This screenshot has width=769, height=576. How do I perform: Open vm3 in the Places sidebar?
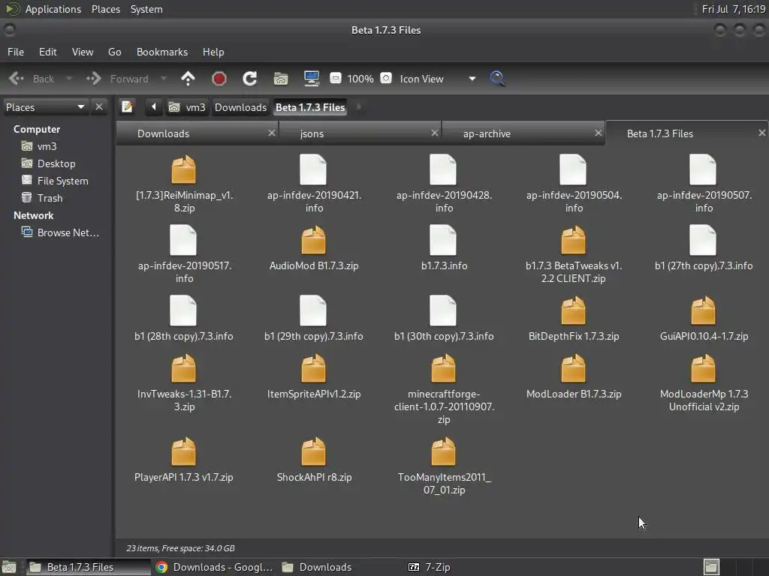coord(47,146)
